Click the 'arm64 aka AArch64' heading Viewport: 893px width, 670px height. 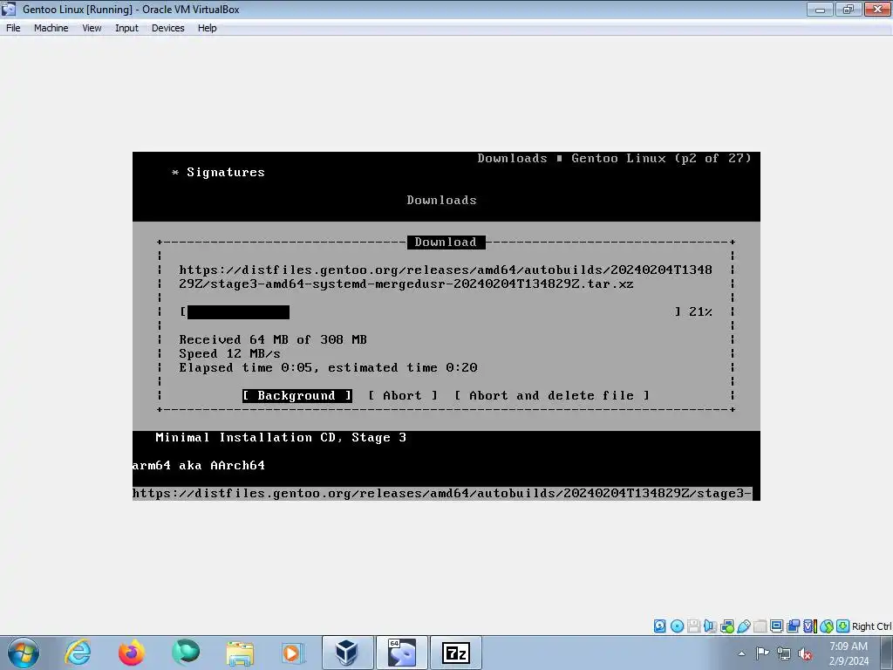pos(199,466)
